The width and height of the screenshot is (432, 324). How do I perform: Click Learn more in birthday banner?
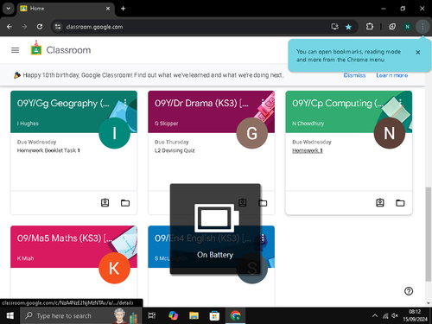click(392, 75)
